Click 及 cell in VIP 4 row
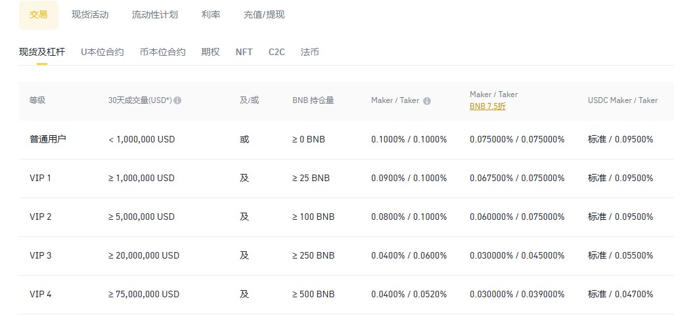 click(244, 294)
